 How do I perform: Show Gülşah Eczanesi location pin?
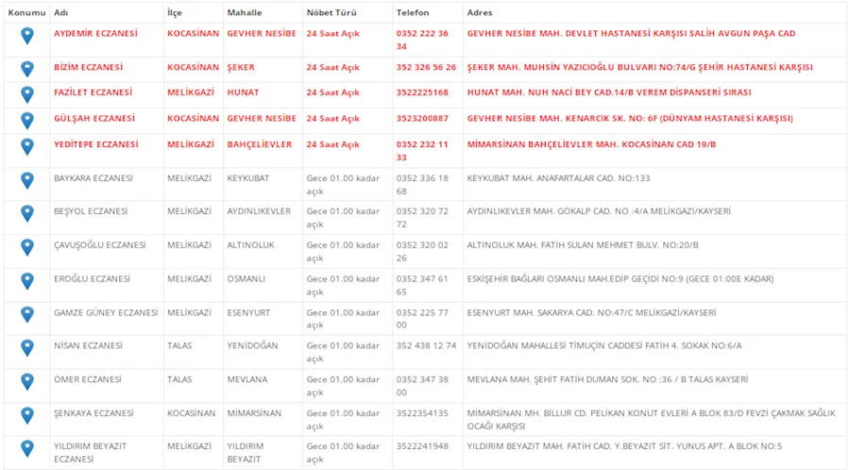coord(27,120)
